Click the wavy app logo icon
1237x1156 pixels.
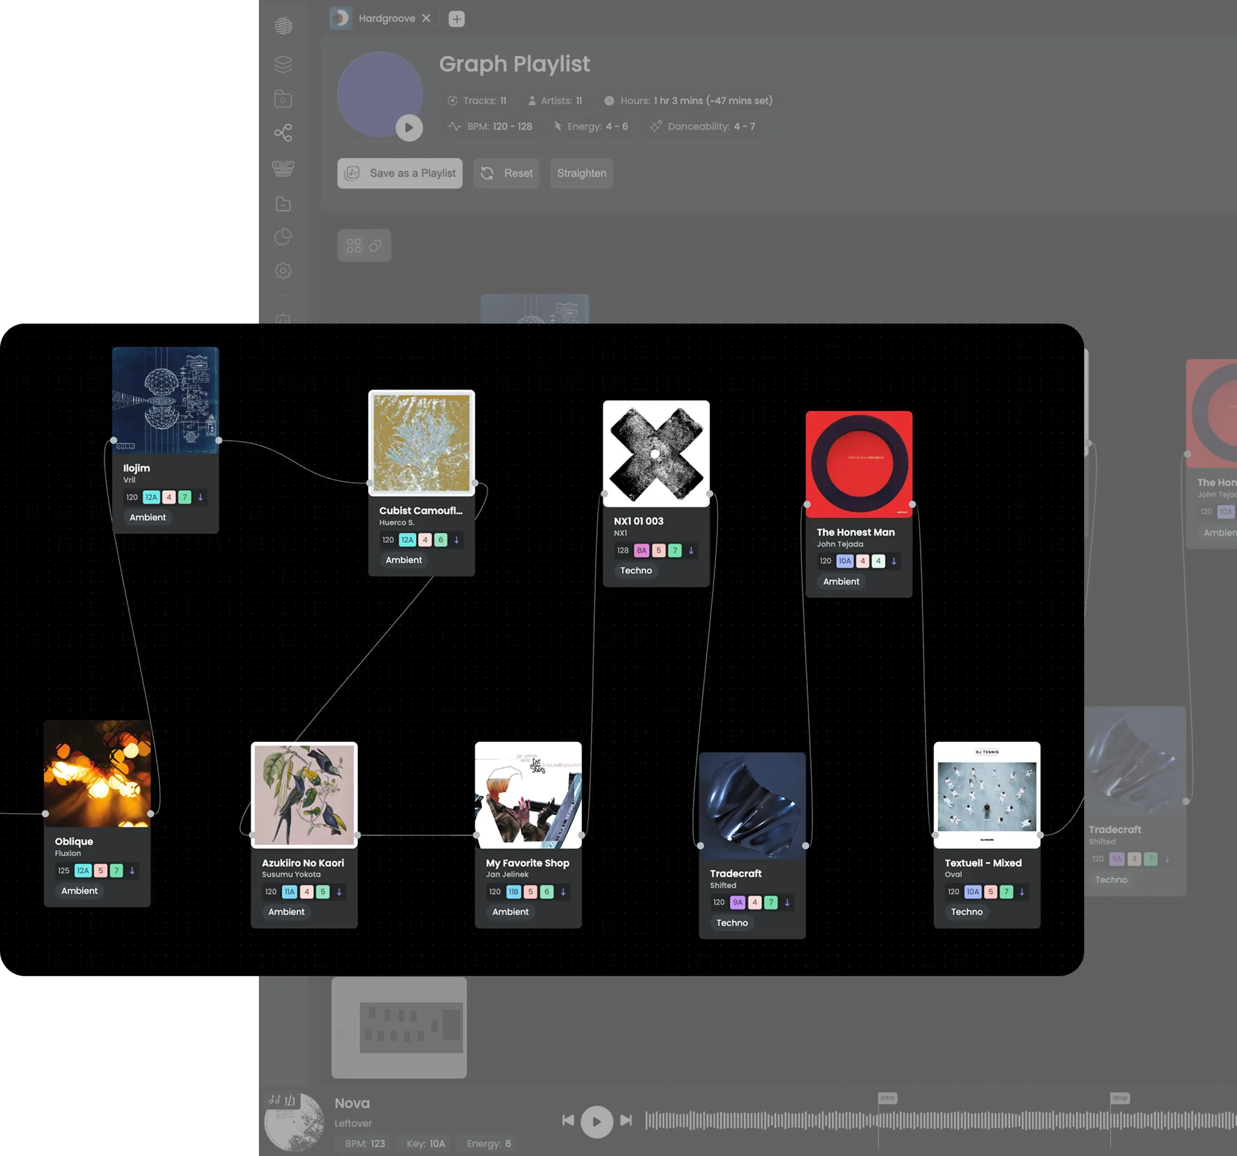[283, 26]
